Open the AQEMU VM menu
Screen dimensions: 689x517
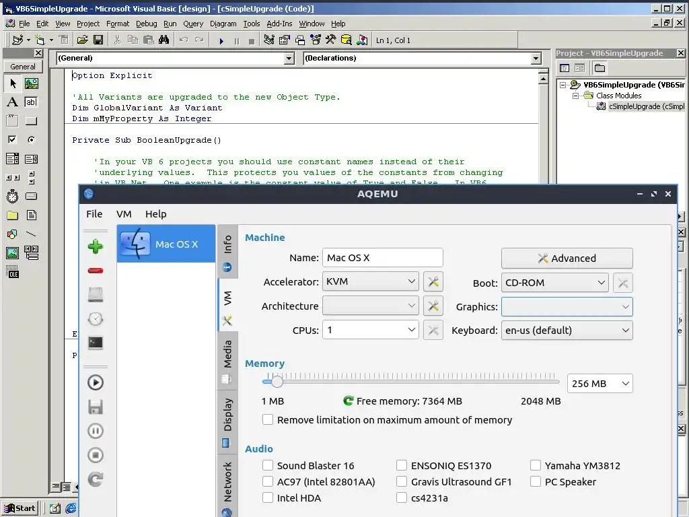pos(124,214)
